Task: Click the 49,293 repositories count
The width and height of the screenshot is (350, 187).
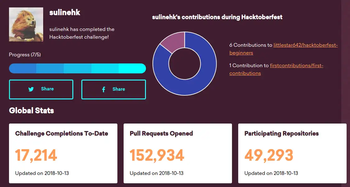Action: [269, 155]
